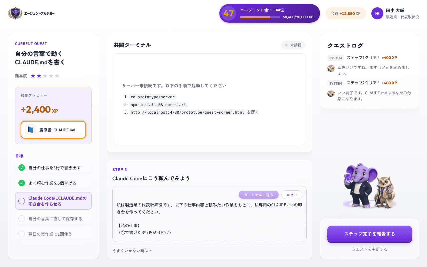Click the 魔導書 book icon
The height and width of the screenshot is (267, 427).
[31, 130]
